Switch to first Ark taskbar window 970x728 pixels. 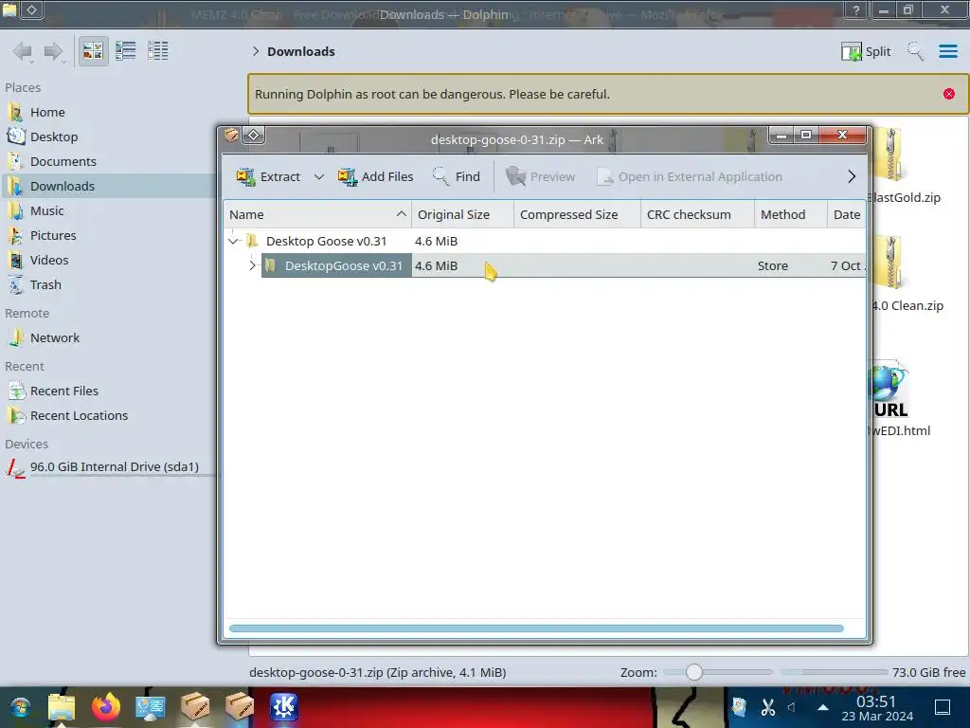pyautogui.click(x=195, y=707)
